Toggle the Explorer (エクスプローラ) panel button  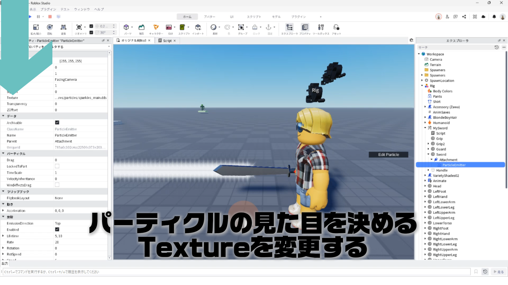coord(289,28)
